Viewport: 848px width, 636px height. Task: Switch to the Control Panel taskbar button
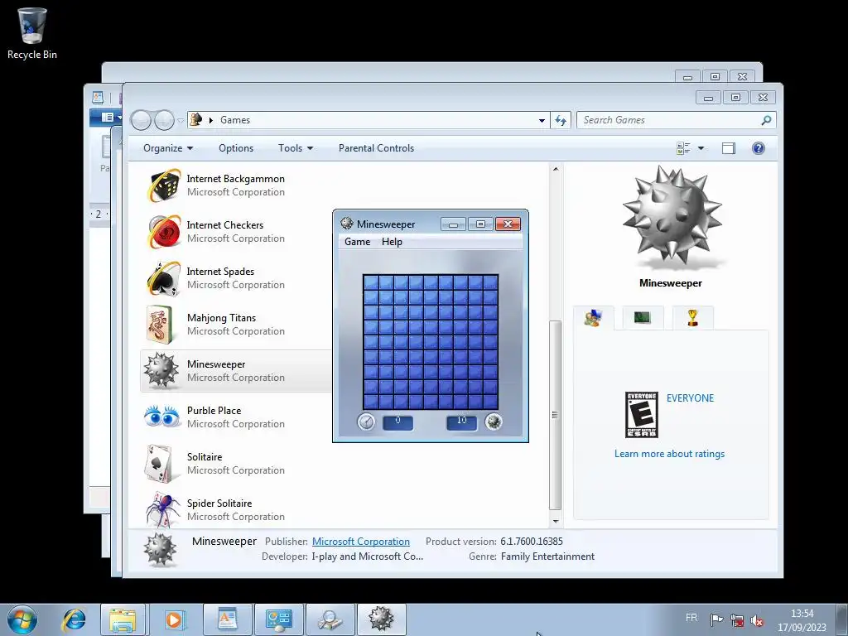point(279,619)
